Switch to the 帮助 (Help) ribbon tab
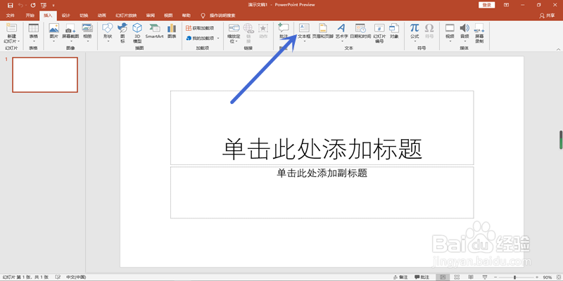The height and width of the screenshot is (281, 563). [x=186, y=15]
